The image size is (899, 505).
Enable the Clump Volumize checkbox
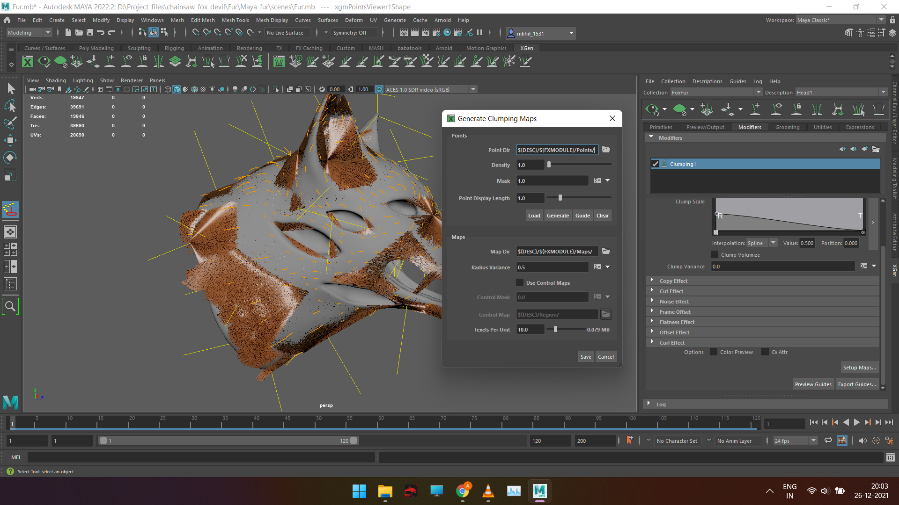pos(715,254)
